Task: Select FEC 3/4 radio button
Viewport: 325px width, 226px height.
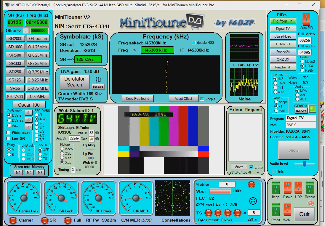Action: coord(37,127)
